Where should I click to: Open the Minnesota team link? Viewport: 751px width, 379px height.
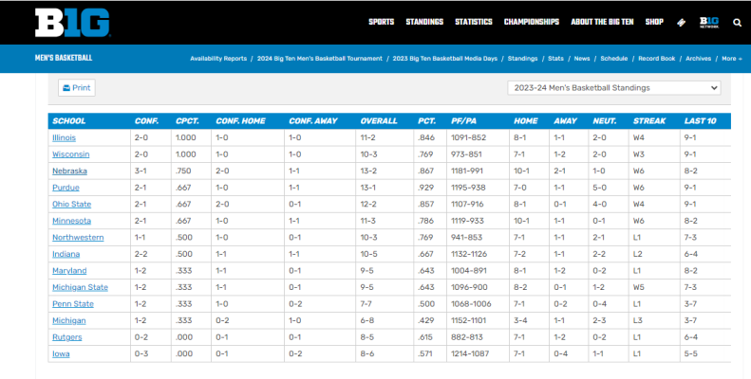[x=72, y=221]
